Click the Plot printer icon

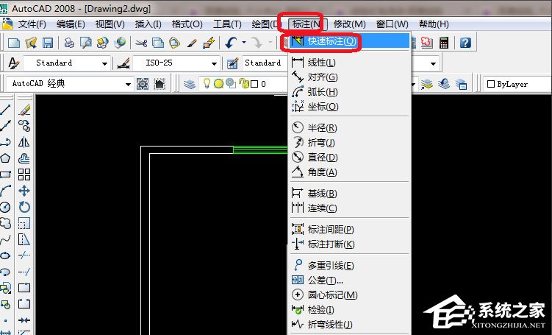tap(69, 43)
